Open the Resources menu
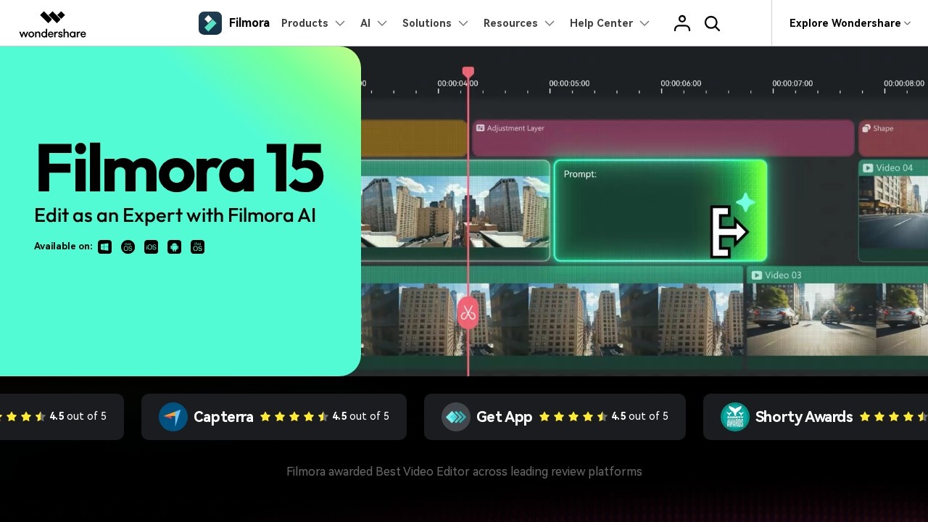The image size is (928, 522). (x=510, y=23)
